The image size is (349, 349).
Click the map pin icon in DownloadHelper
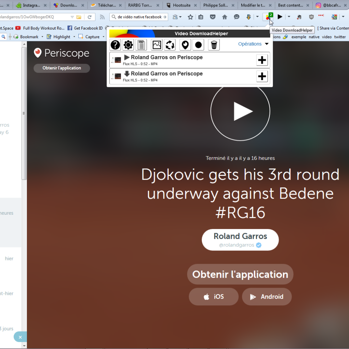coord(185,45)
